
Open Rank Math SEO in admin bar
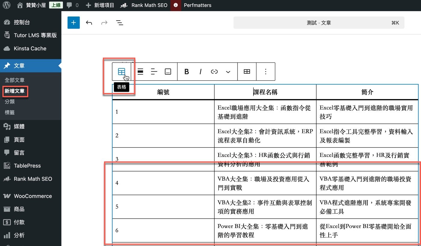click(144, 5)
